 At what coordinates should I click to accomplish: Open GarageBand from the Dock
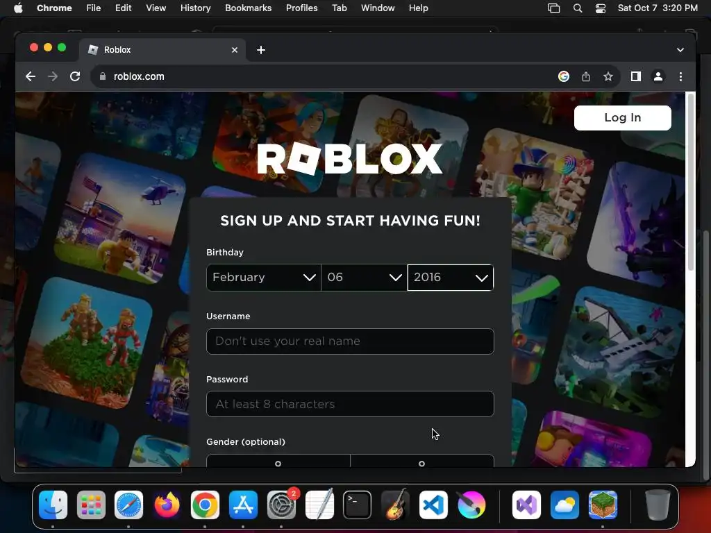(x=395, y=505)
